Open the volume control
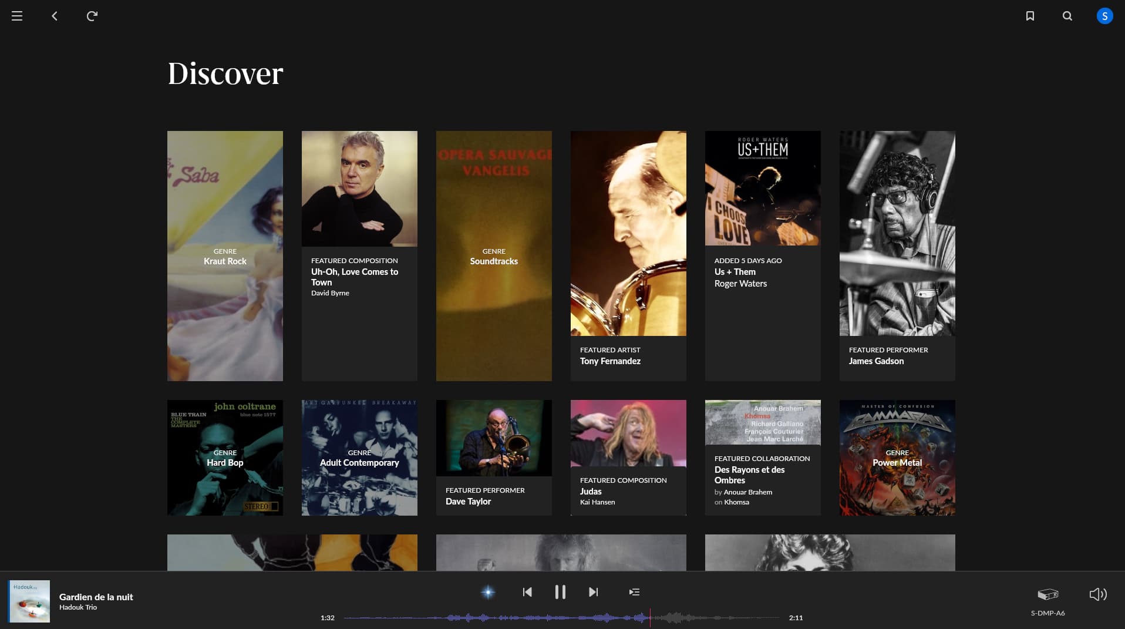This screenshot has height=629, width=1125. [1098, 594]
